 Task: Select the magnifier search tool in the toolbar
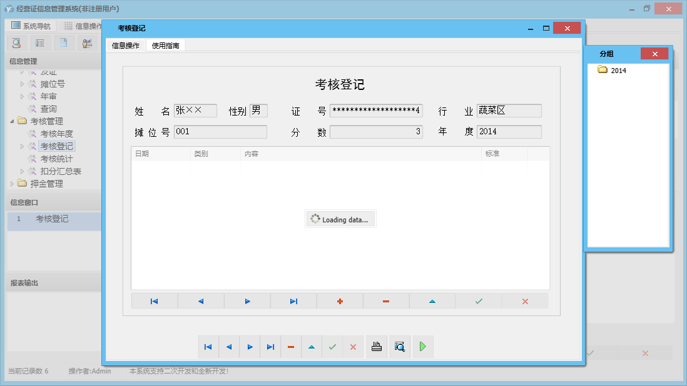[x=16, y=43]
